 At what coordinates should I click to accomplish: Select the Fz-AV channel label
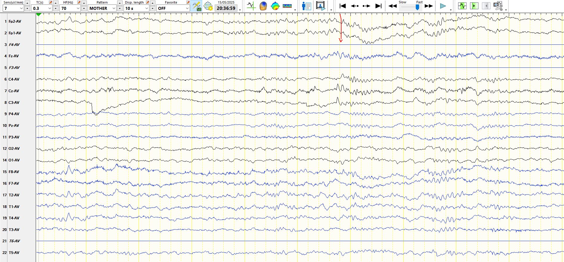14,56
